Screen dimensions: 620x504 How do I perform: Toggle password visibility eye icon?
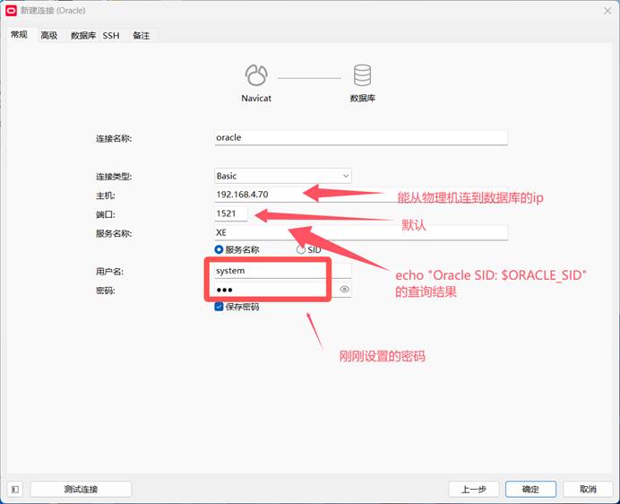point(344,290)
